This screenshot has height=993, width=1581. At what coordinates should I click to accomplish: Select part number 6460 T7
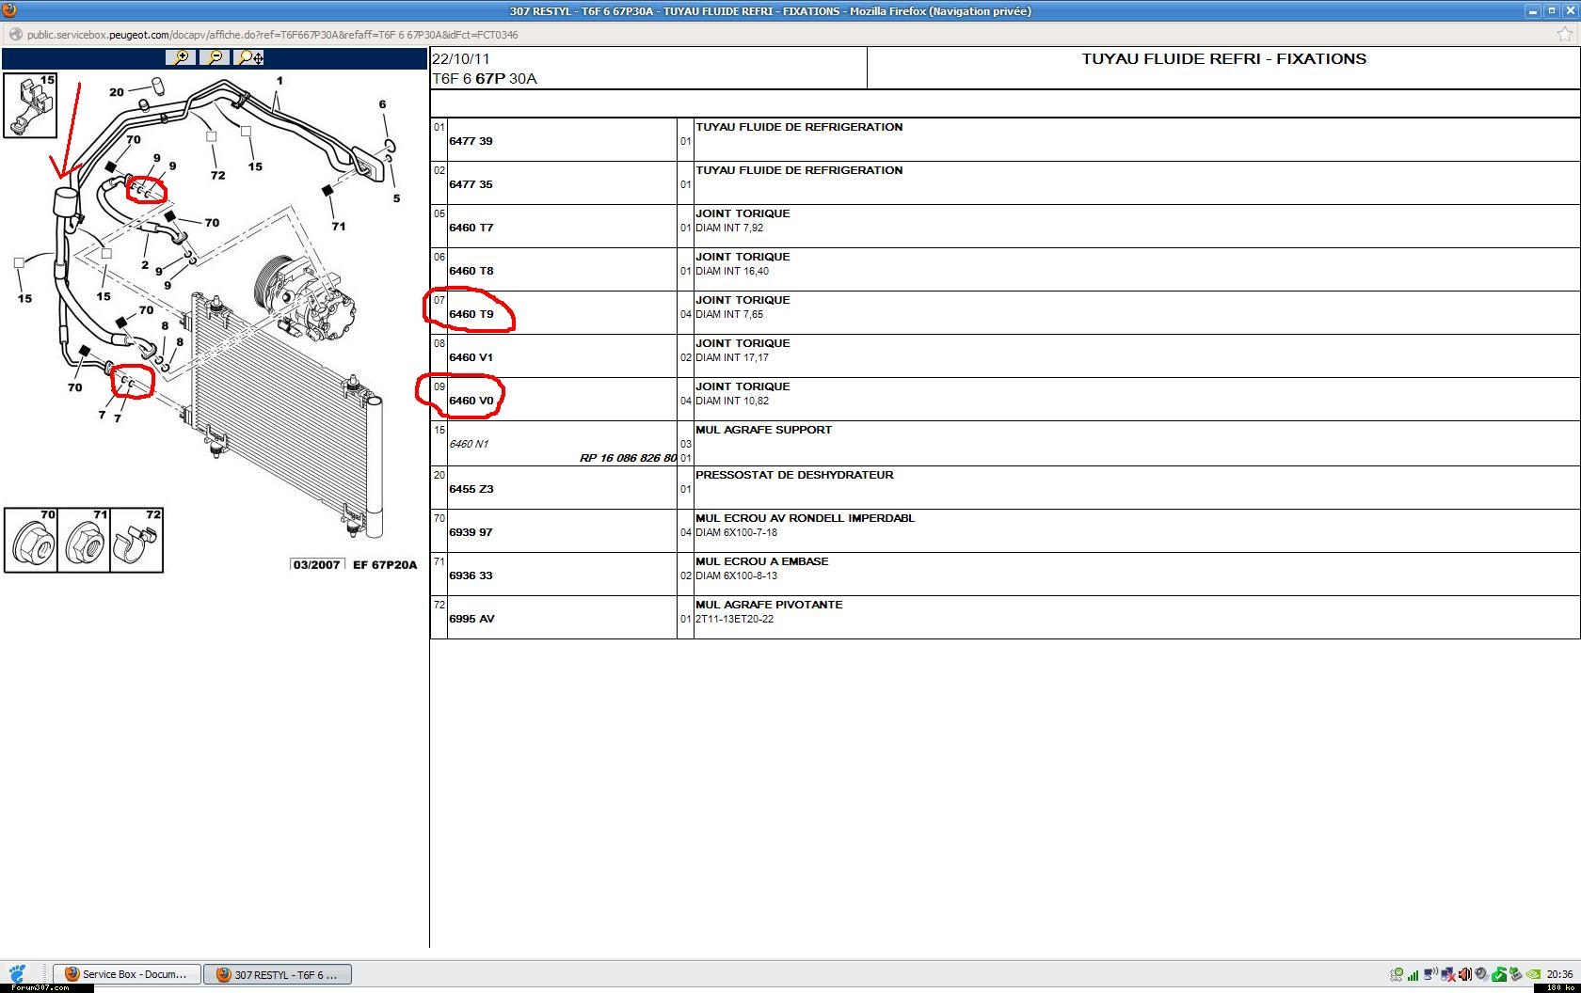[x=471, y=228]
